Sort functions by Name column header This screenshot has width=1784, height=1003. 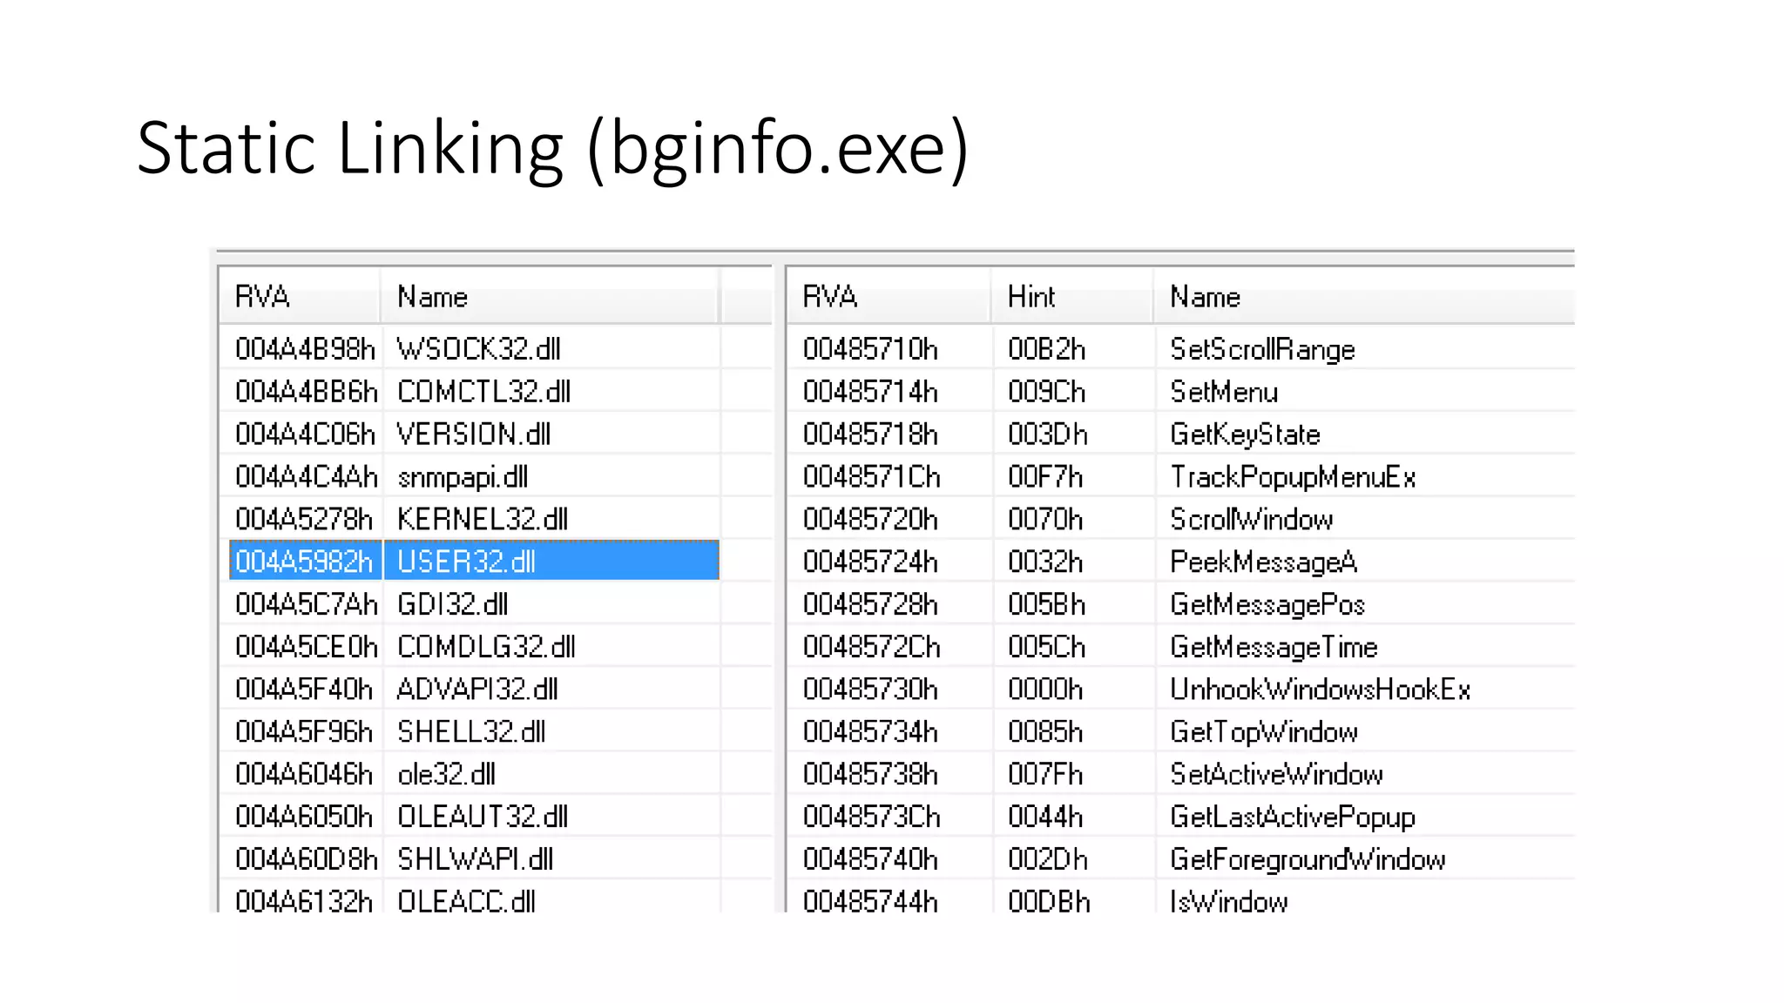click(1364, 297)
